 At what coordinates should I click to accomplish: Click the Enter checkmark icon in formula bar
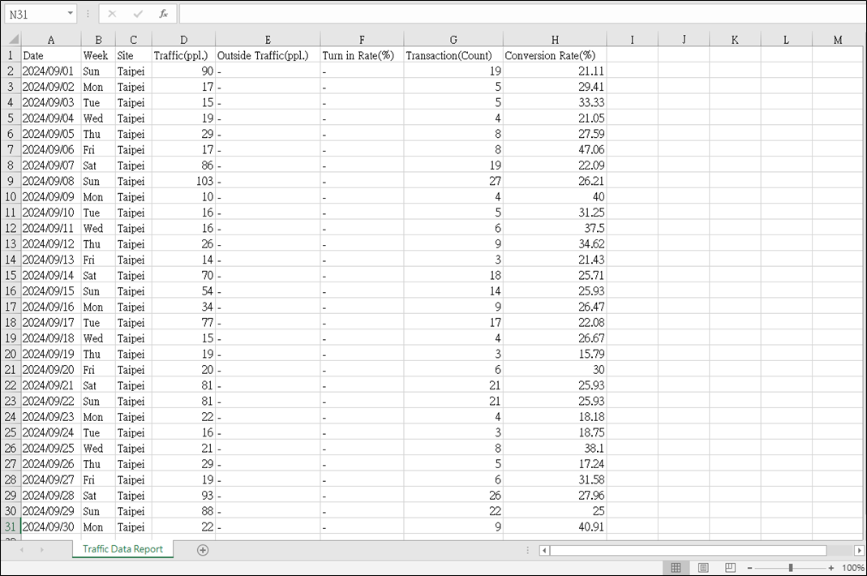tap(135, 13)
